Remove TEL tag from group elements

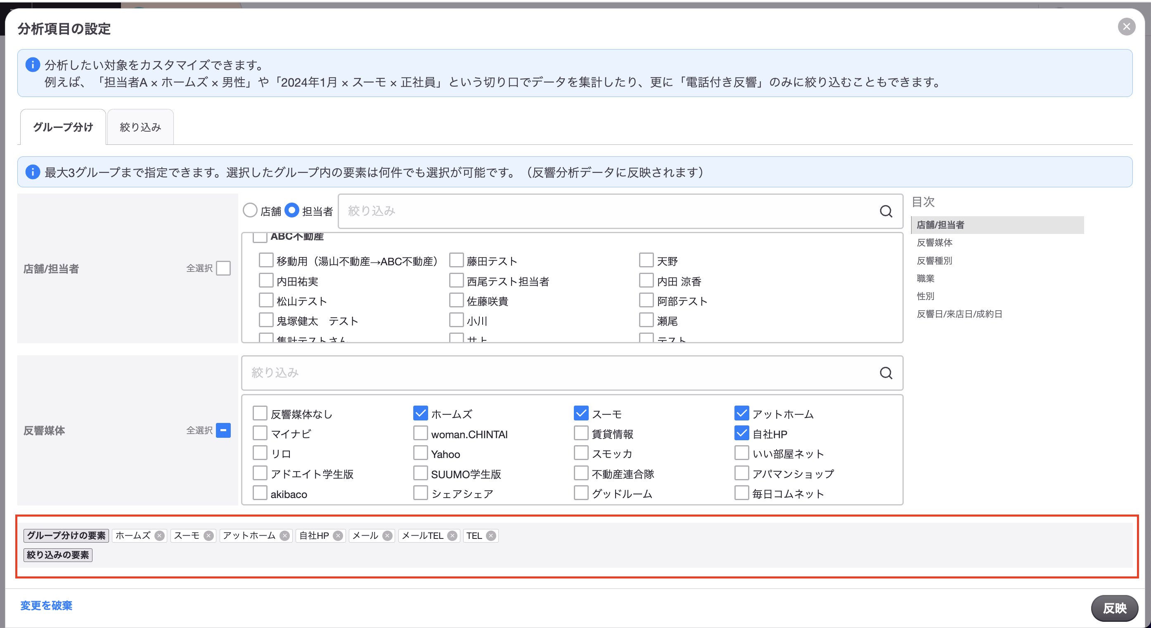click(490, 536)
